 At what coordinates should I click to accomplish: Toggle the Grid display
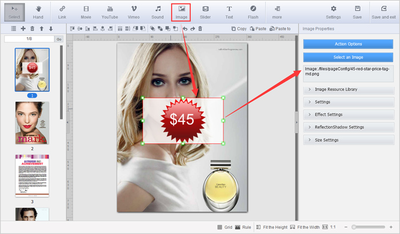point(225,227)
